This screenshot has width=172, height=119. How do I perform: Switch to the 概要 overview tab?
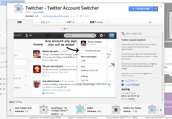click(20, 22)
